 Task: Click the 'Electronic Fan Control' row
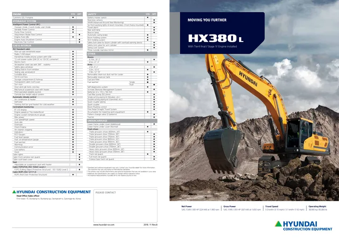[x=48, y=42]
